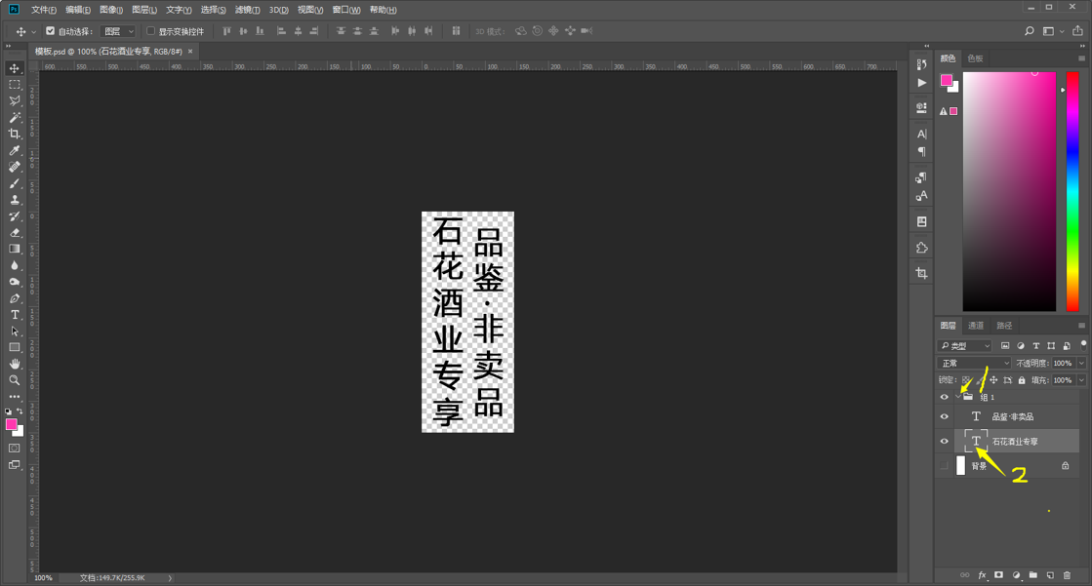The height and width of the screenshot is (586, 1092).
Task: Click the 100% zoom field in status bar
Action: coord(43,578)
